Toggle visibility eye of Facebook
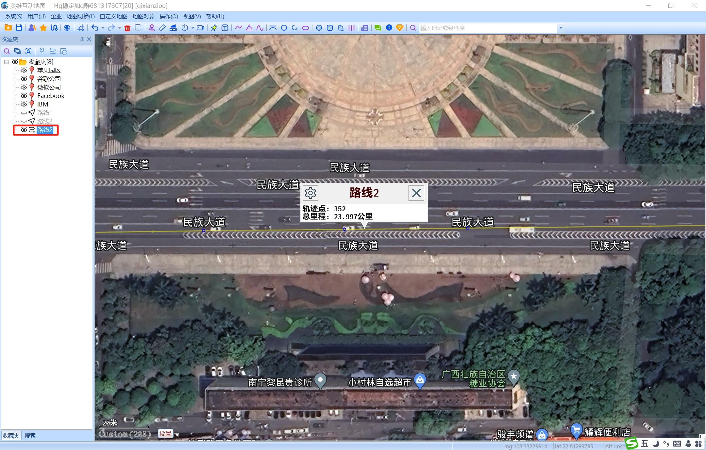This screenshot has width=706, height=450. coord(24,96)
